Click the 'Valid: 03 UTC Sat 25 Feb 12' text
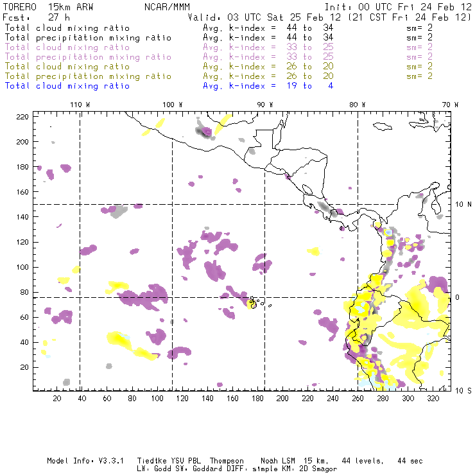Viewport: 475px width, 475px height. (x=264, y=17)
